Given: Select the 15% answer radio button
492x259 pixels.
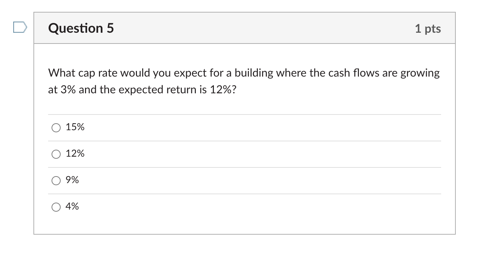Looking at the screenshot, I should point(56,127).
